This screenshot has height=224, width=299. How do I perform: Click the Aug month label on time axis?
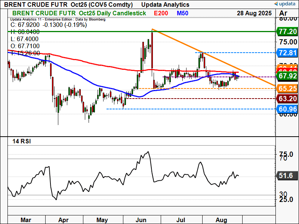pos(221,220)
